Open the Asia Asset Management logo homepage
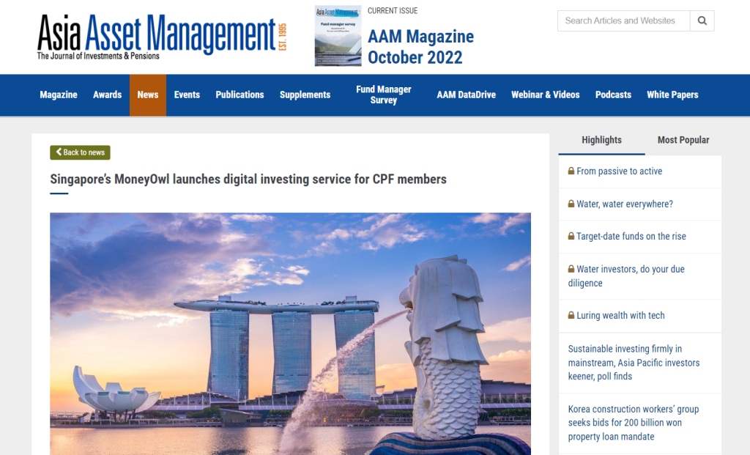 pos(162,37)
